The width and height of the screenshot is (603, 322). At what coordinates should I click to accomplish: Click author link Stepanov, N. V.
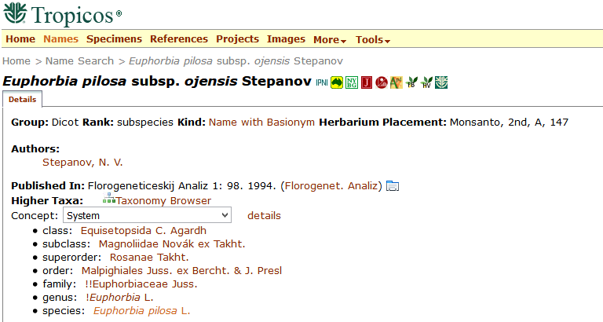(x=82, y=163)
